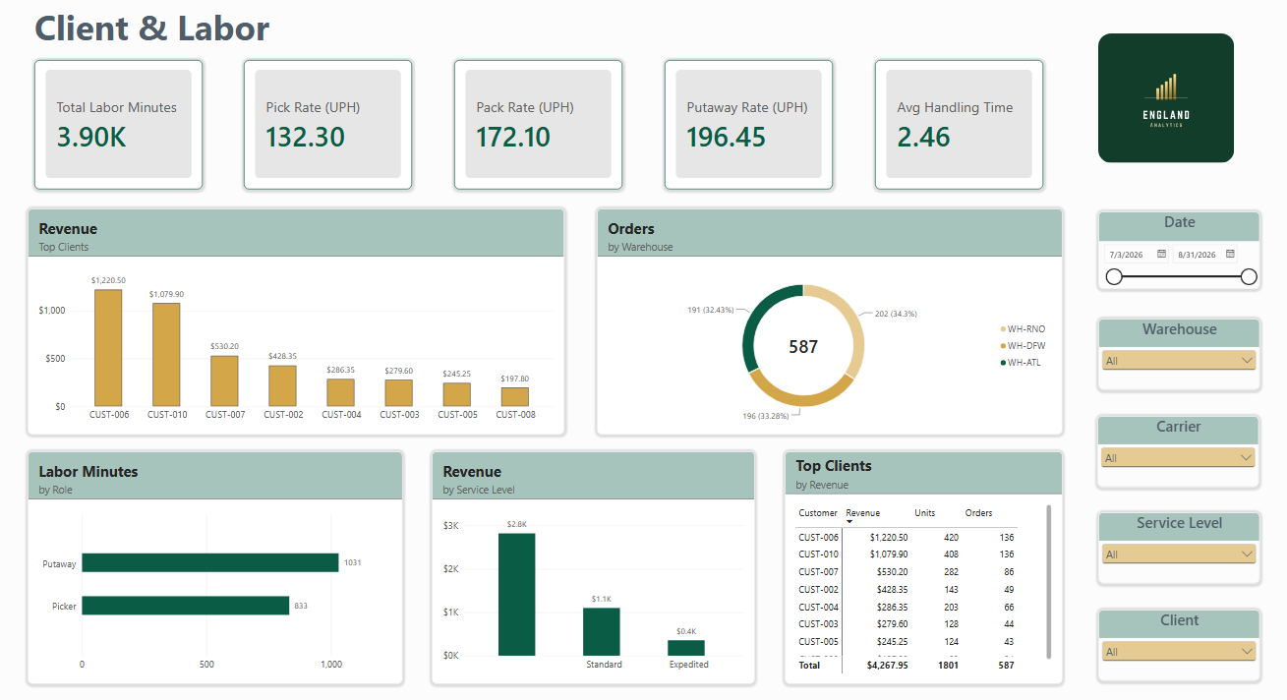The width and height of the screenshot is (1287, 700).
Task: Click the Putaway labor minutes bar
Action: 210,562
